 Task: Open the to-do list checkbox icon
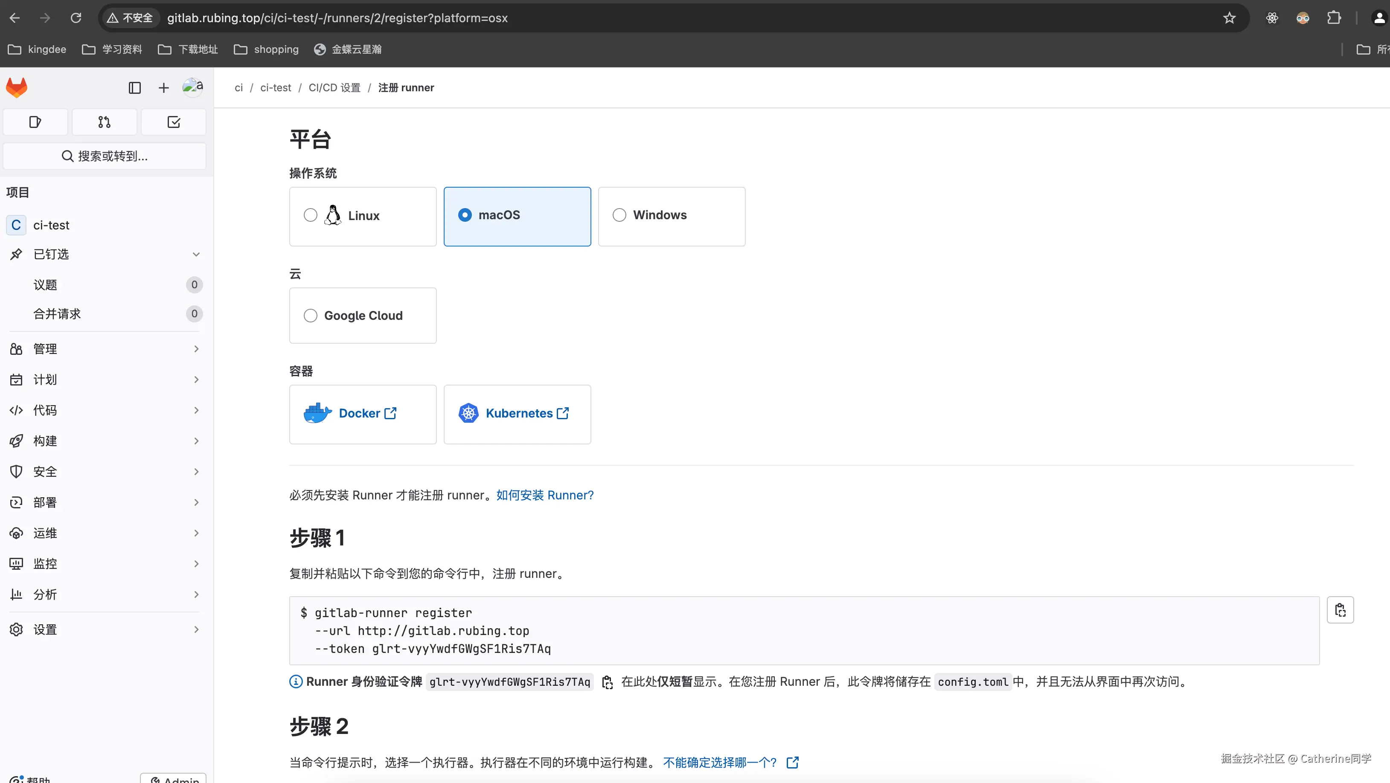[173, 122]
